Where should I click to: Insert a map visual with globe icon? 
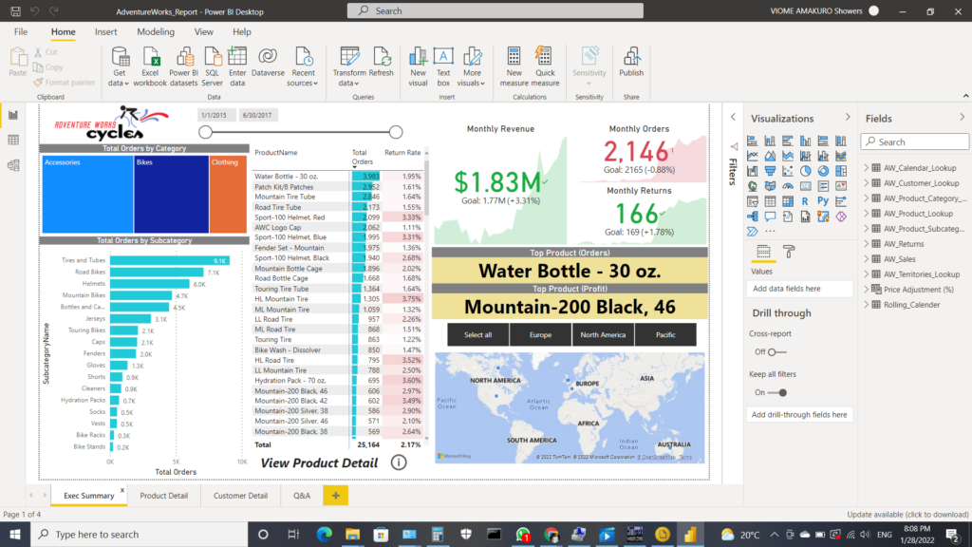[x=752, y=186]
